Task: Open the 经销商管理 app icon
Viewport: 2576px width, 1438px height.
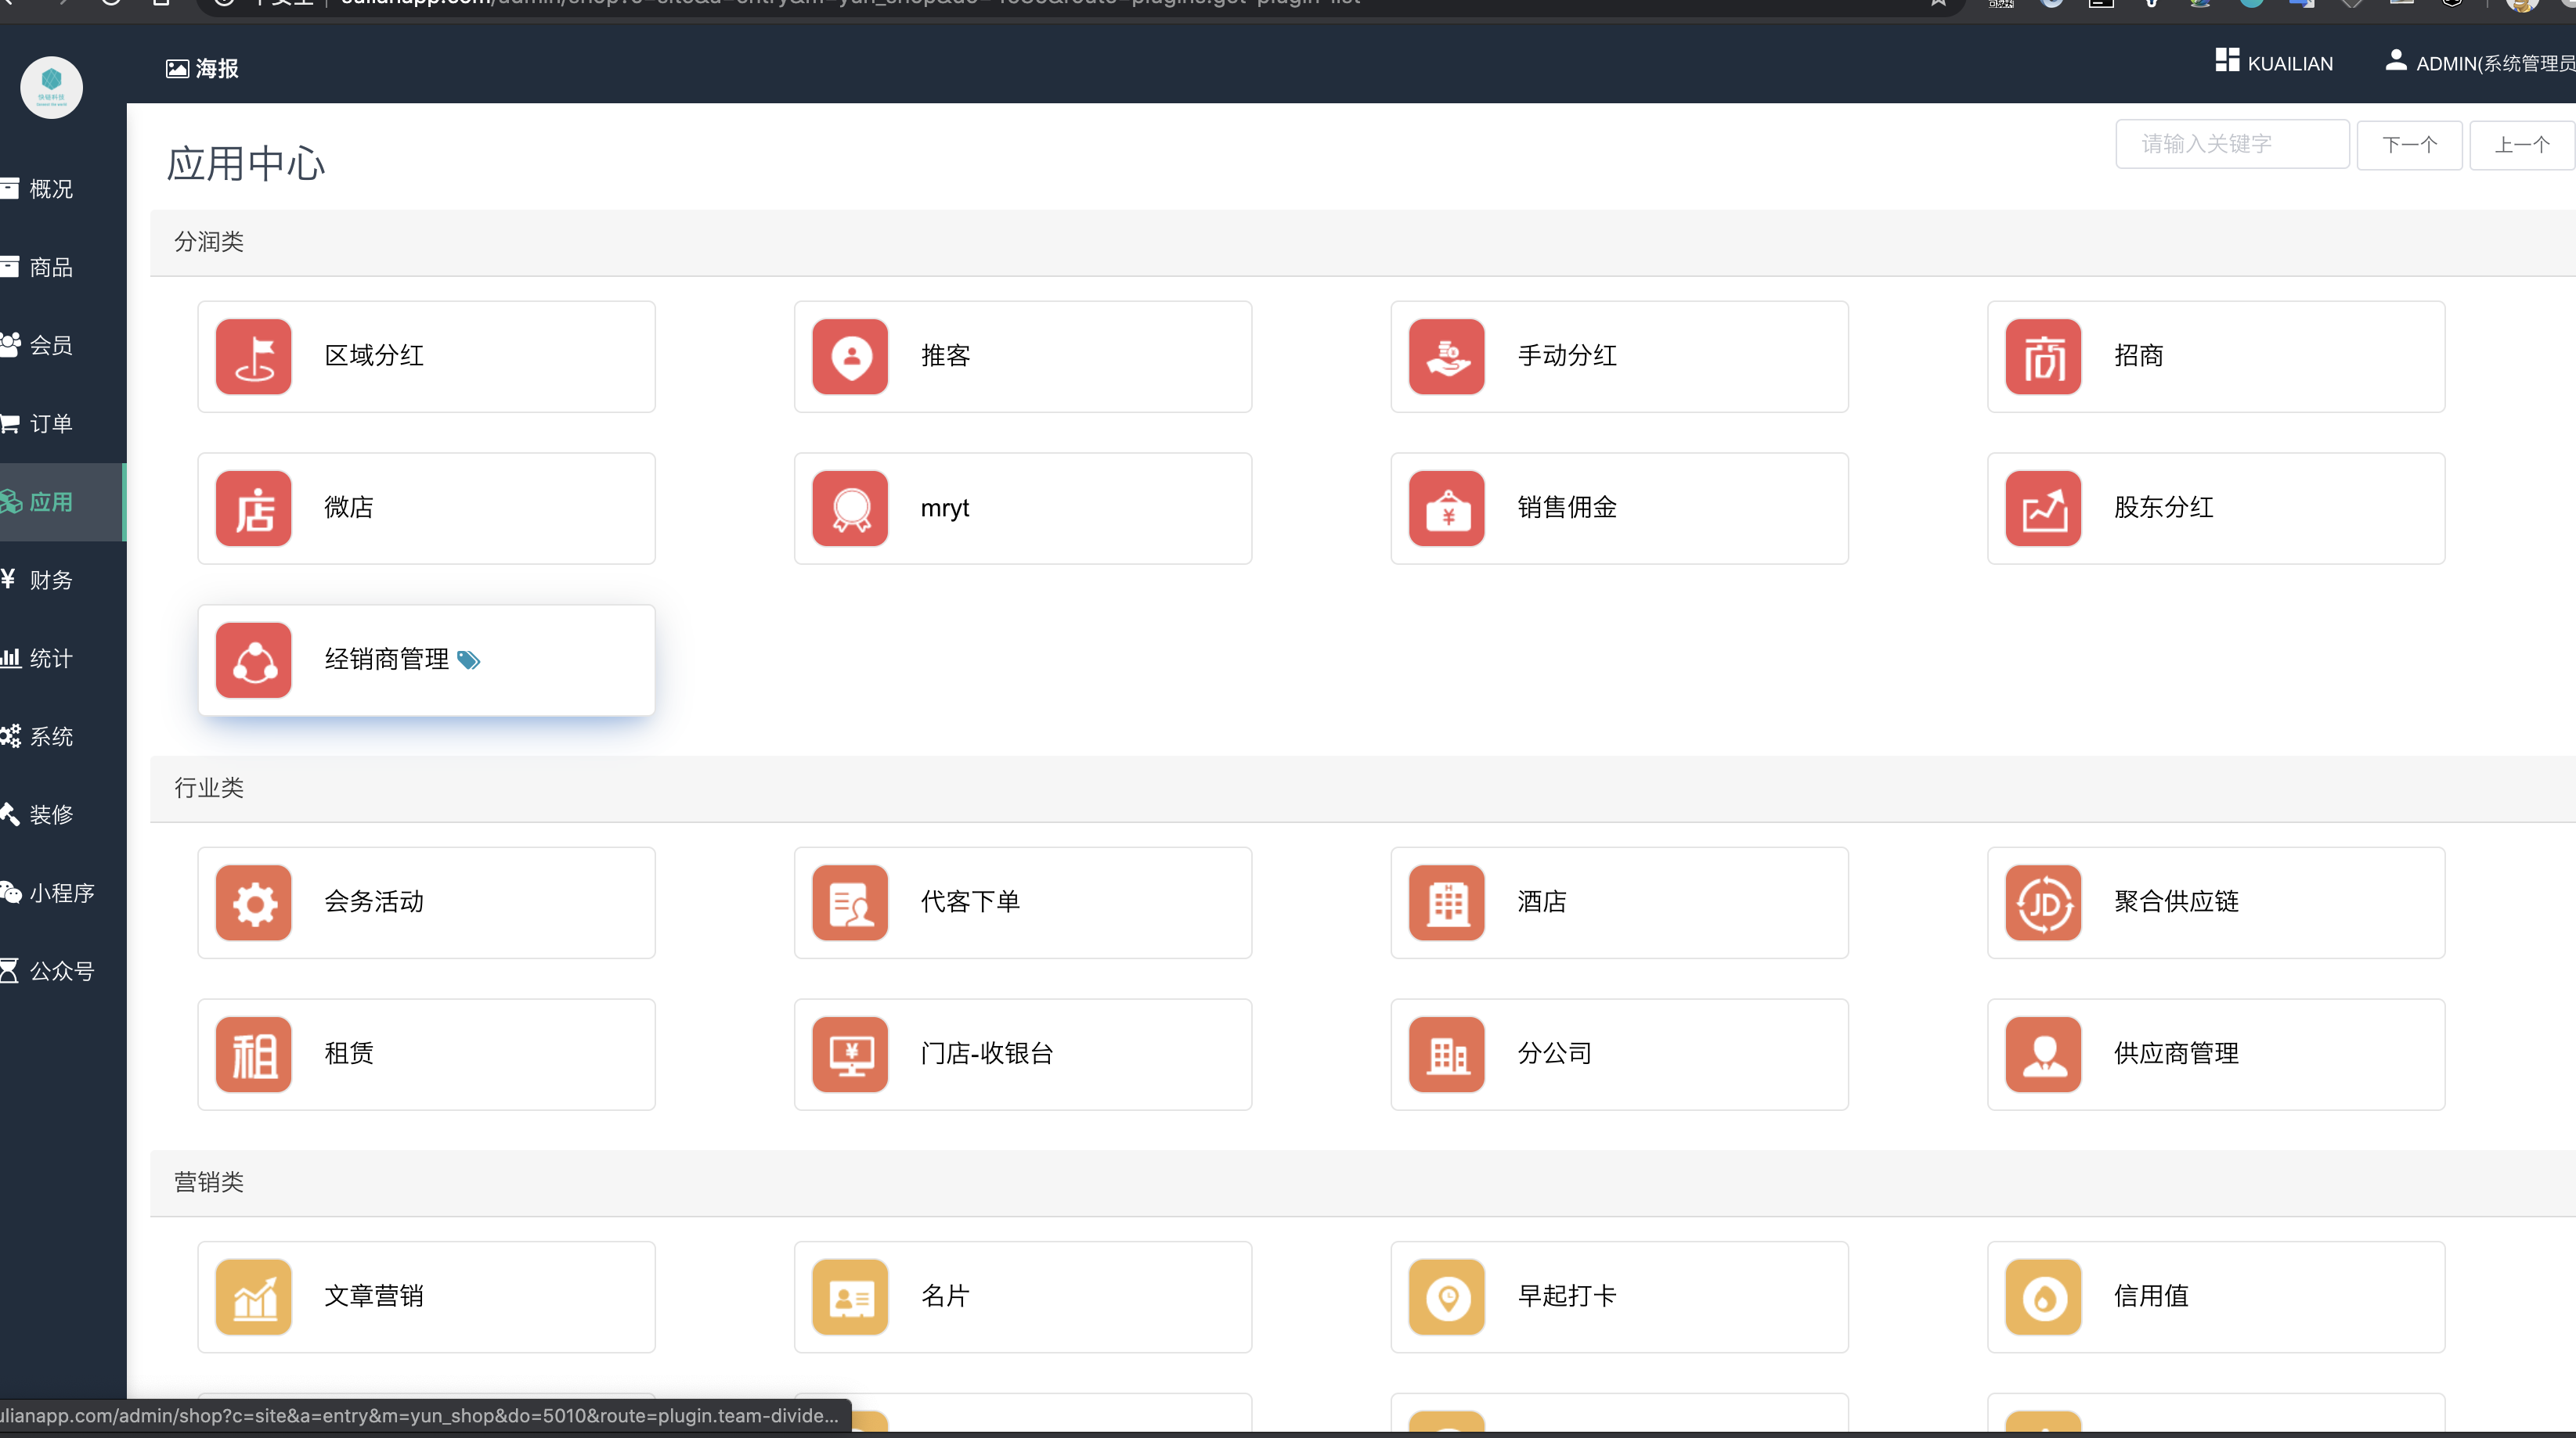Action: click(x=253, y=660)
